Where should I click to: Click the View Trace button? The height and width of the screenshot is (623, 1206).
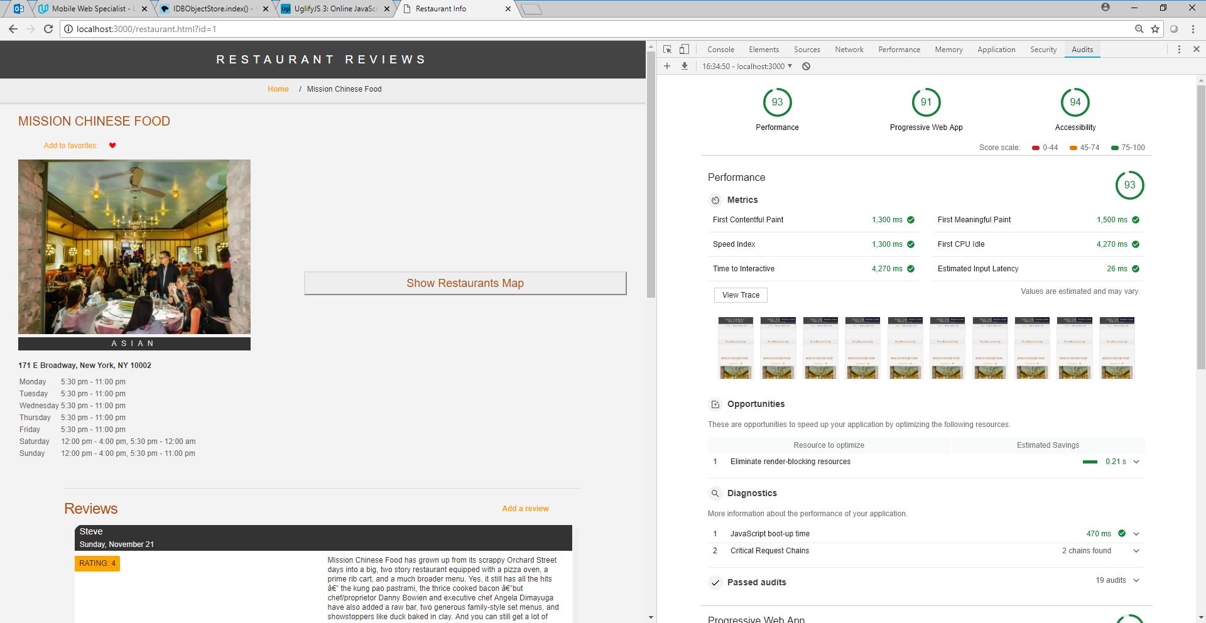click(x=741, y=295)
